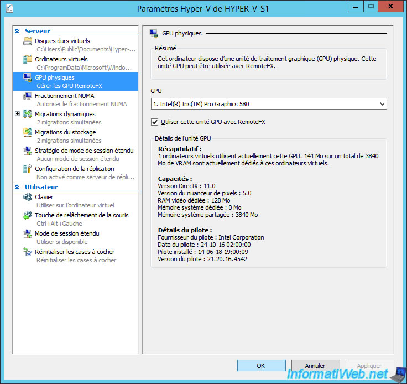Click Version du nuanceur de pixels : 5.0 line
The image size is (407, 384).
pos(204,193)
